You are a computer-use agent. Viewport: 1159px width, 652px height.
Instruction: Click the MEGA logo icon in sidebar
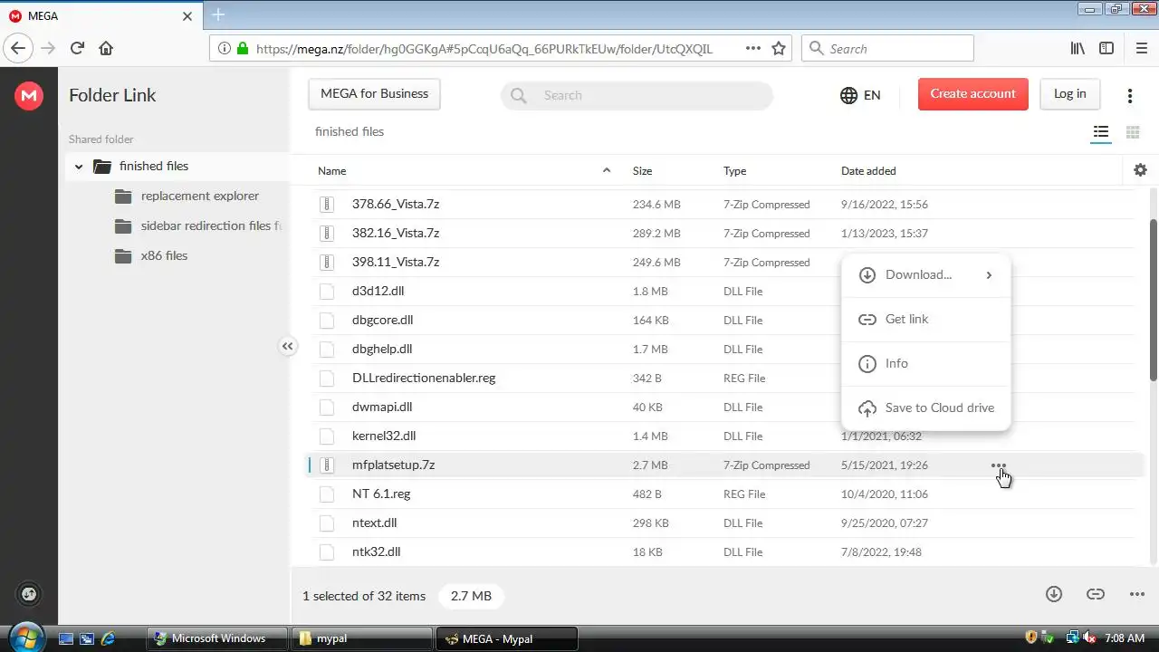pos(29,95)
